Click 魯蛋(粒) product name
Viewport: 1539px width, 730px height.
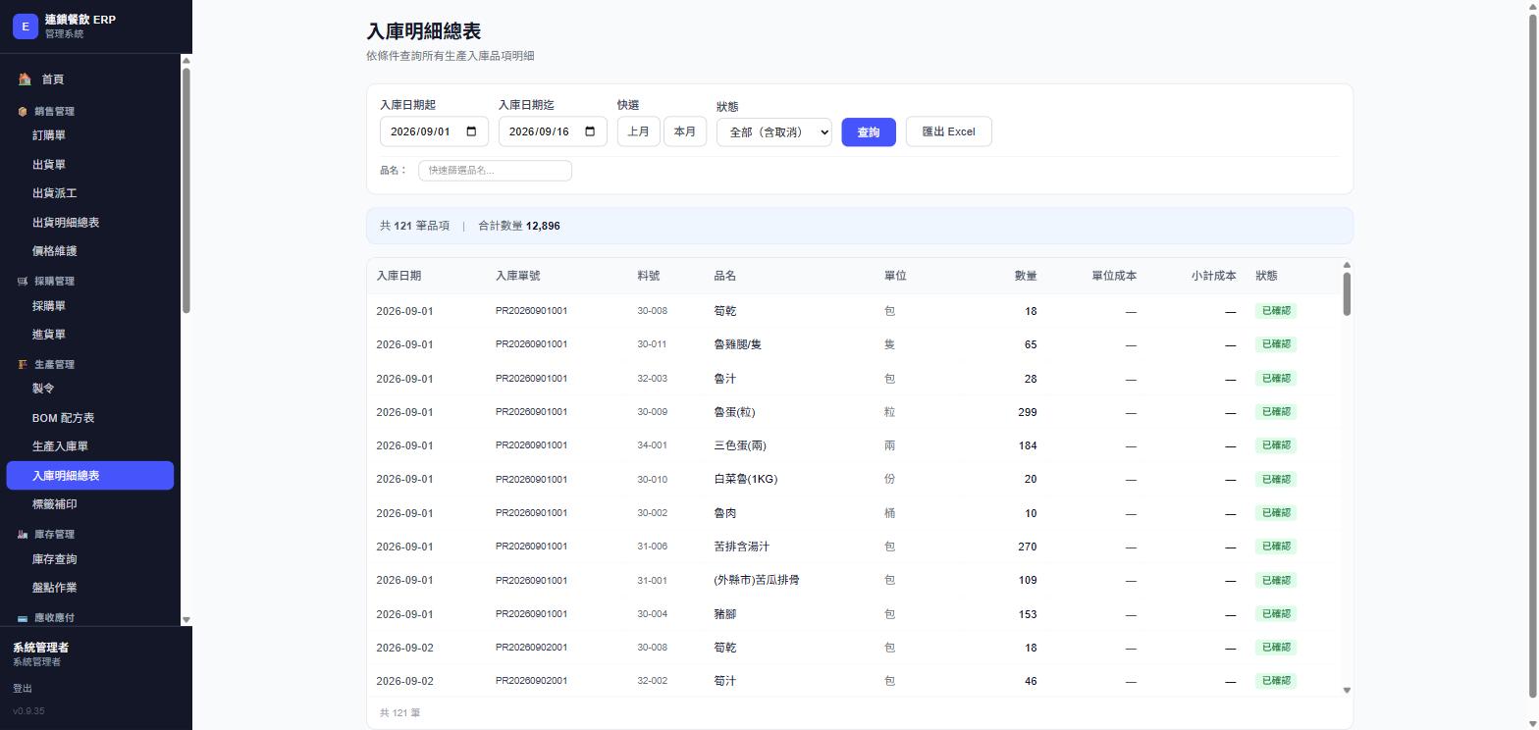pyautogui.click(x=734, y=412)
